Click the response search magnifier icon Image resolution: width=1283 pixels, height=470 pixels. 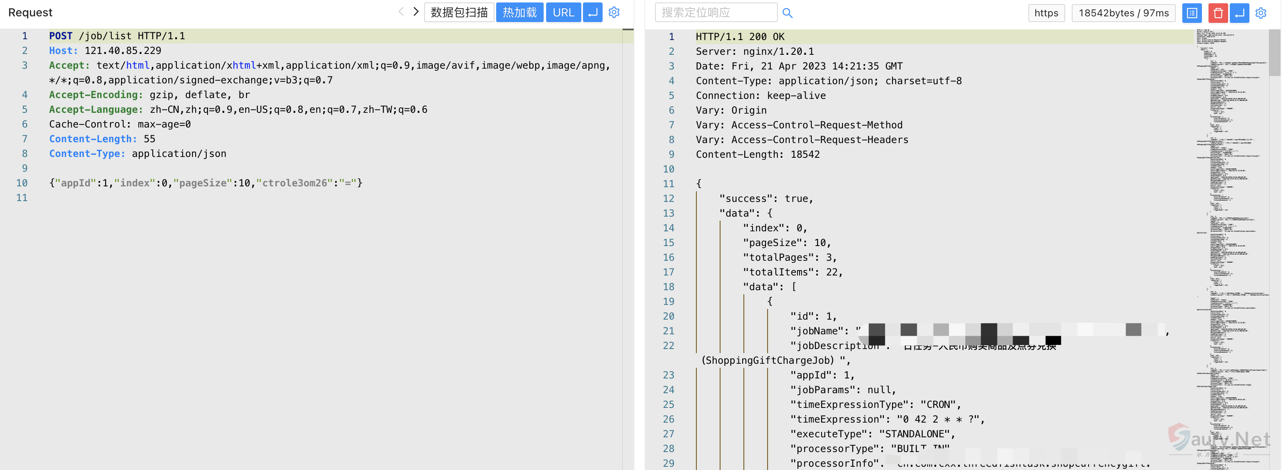point(787,13)
